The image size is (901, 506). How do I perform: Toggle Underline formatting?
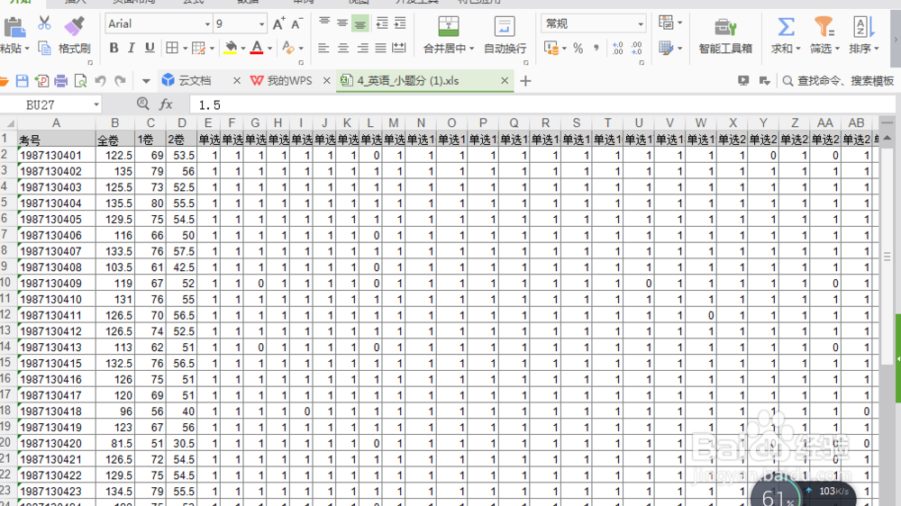(x=150, y=49)
